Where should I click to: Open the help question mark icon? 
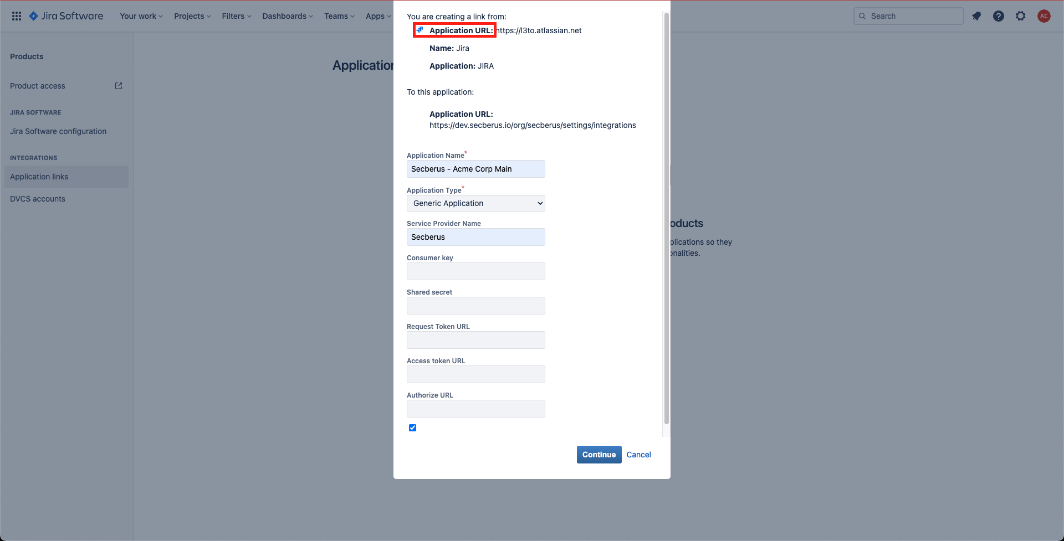(999, 16)
